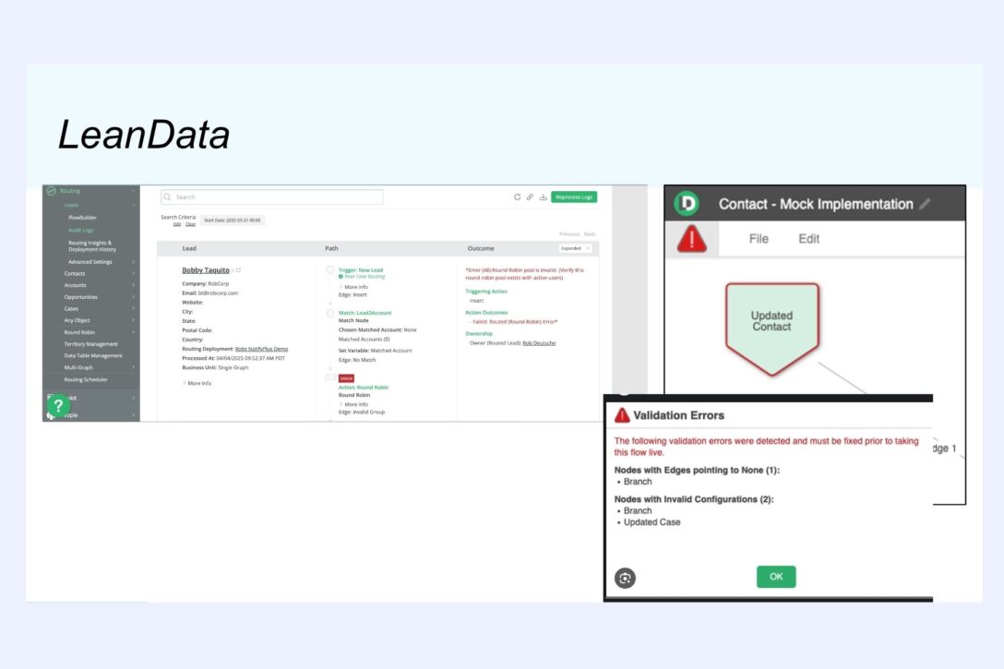Expand More Info under Trigger: New Lead
The width and height of the screenshot is (1004, 669).
coord(353,287)
